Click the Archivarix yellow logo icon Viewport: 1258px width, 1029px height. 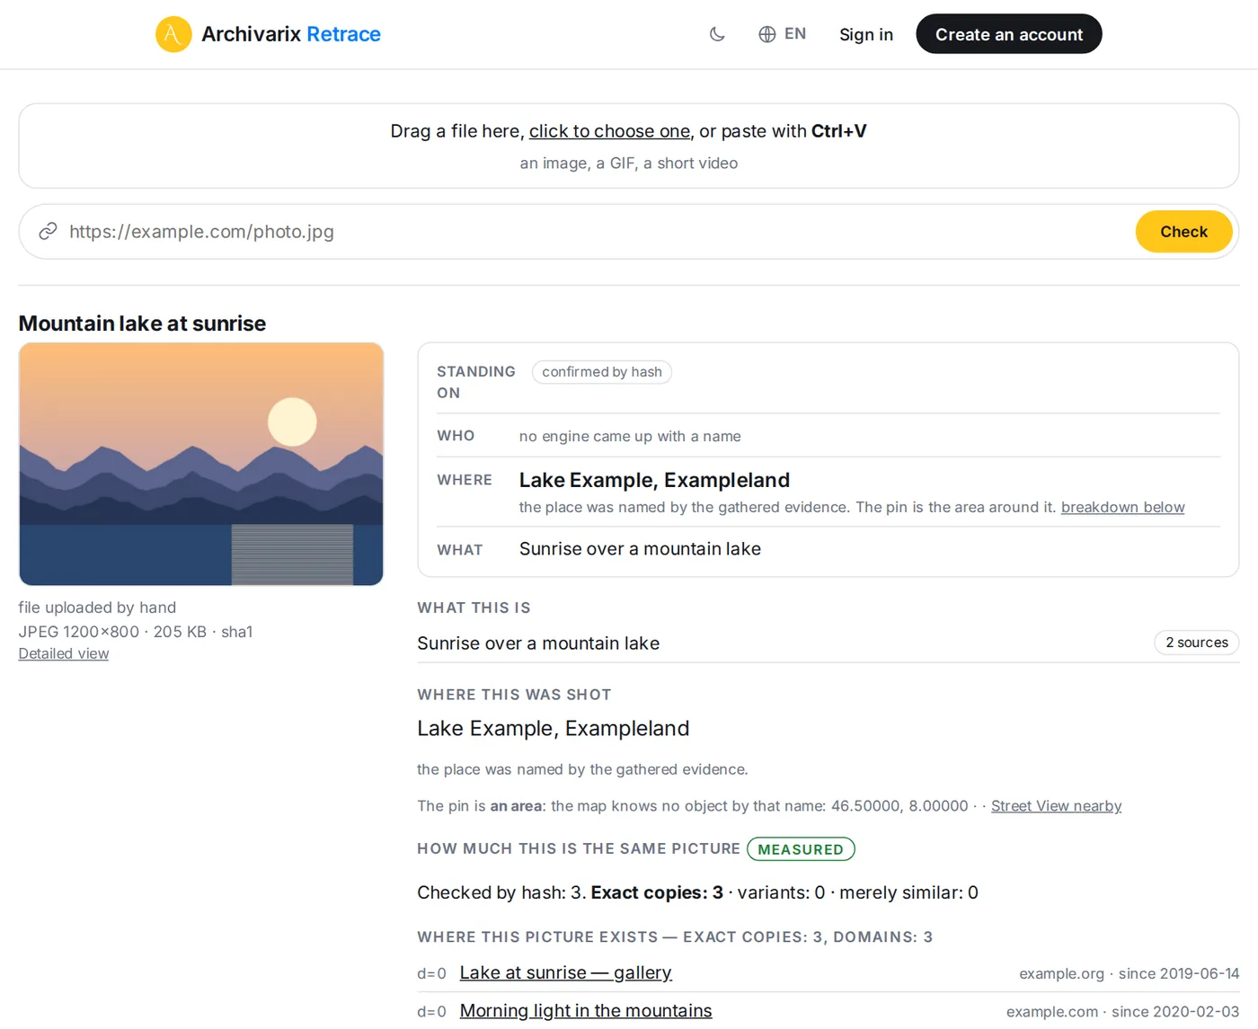(173, 34)
